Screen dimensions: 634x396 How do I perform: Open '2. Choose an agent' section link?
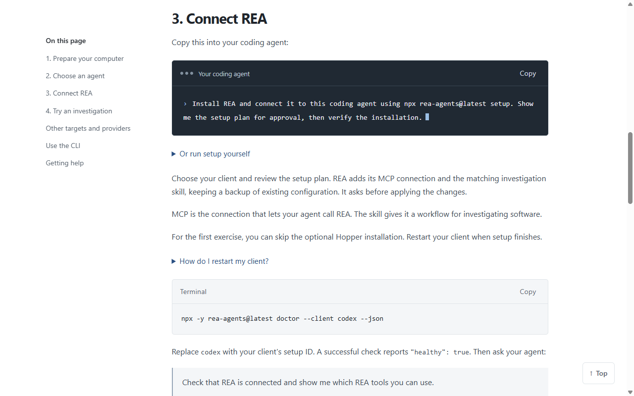[75, 76]
